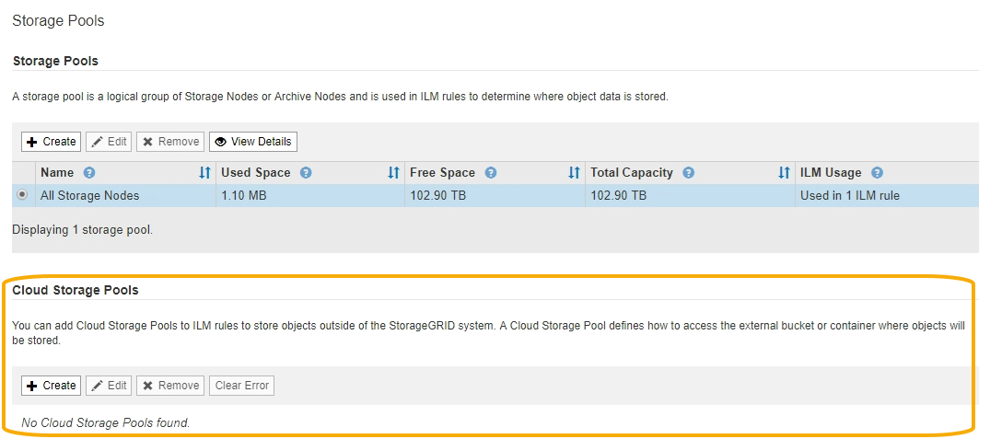Click the help icon beside Name column
This screenshot has width=990, height=439.
[89, 173]
